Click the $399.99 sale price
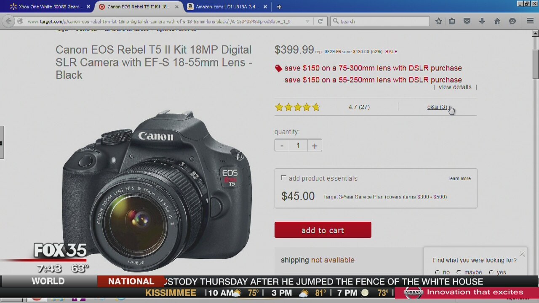Screen dimensions: 539x303 (294, 50)
